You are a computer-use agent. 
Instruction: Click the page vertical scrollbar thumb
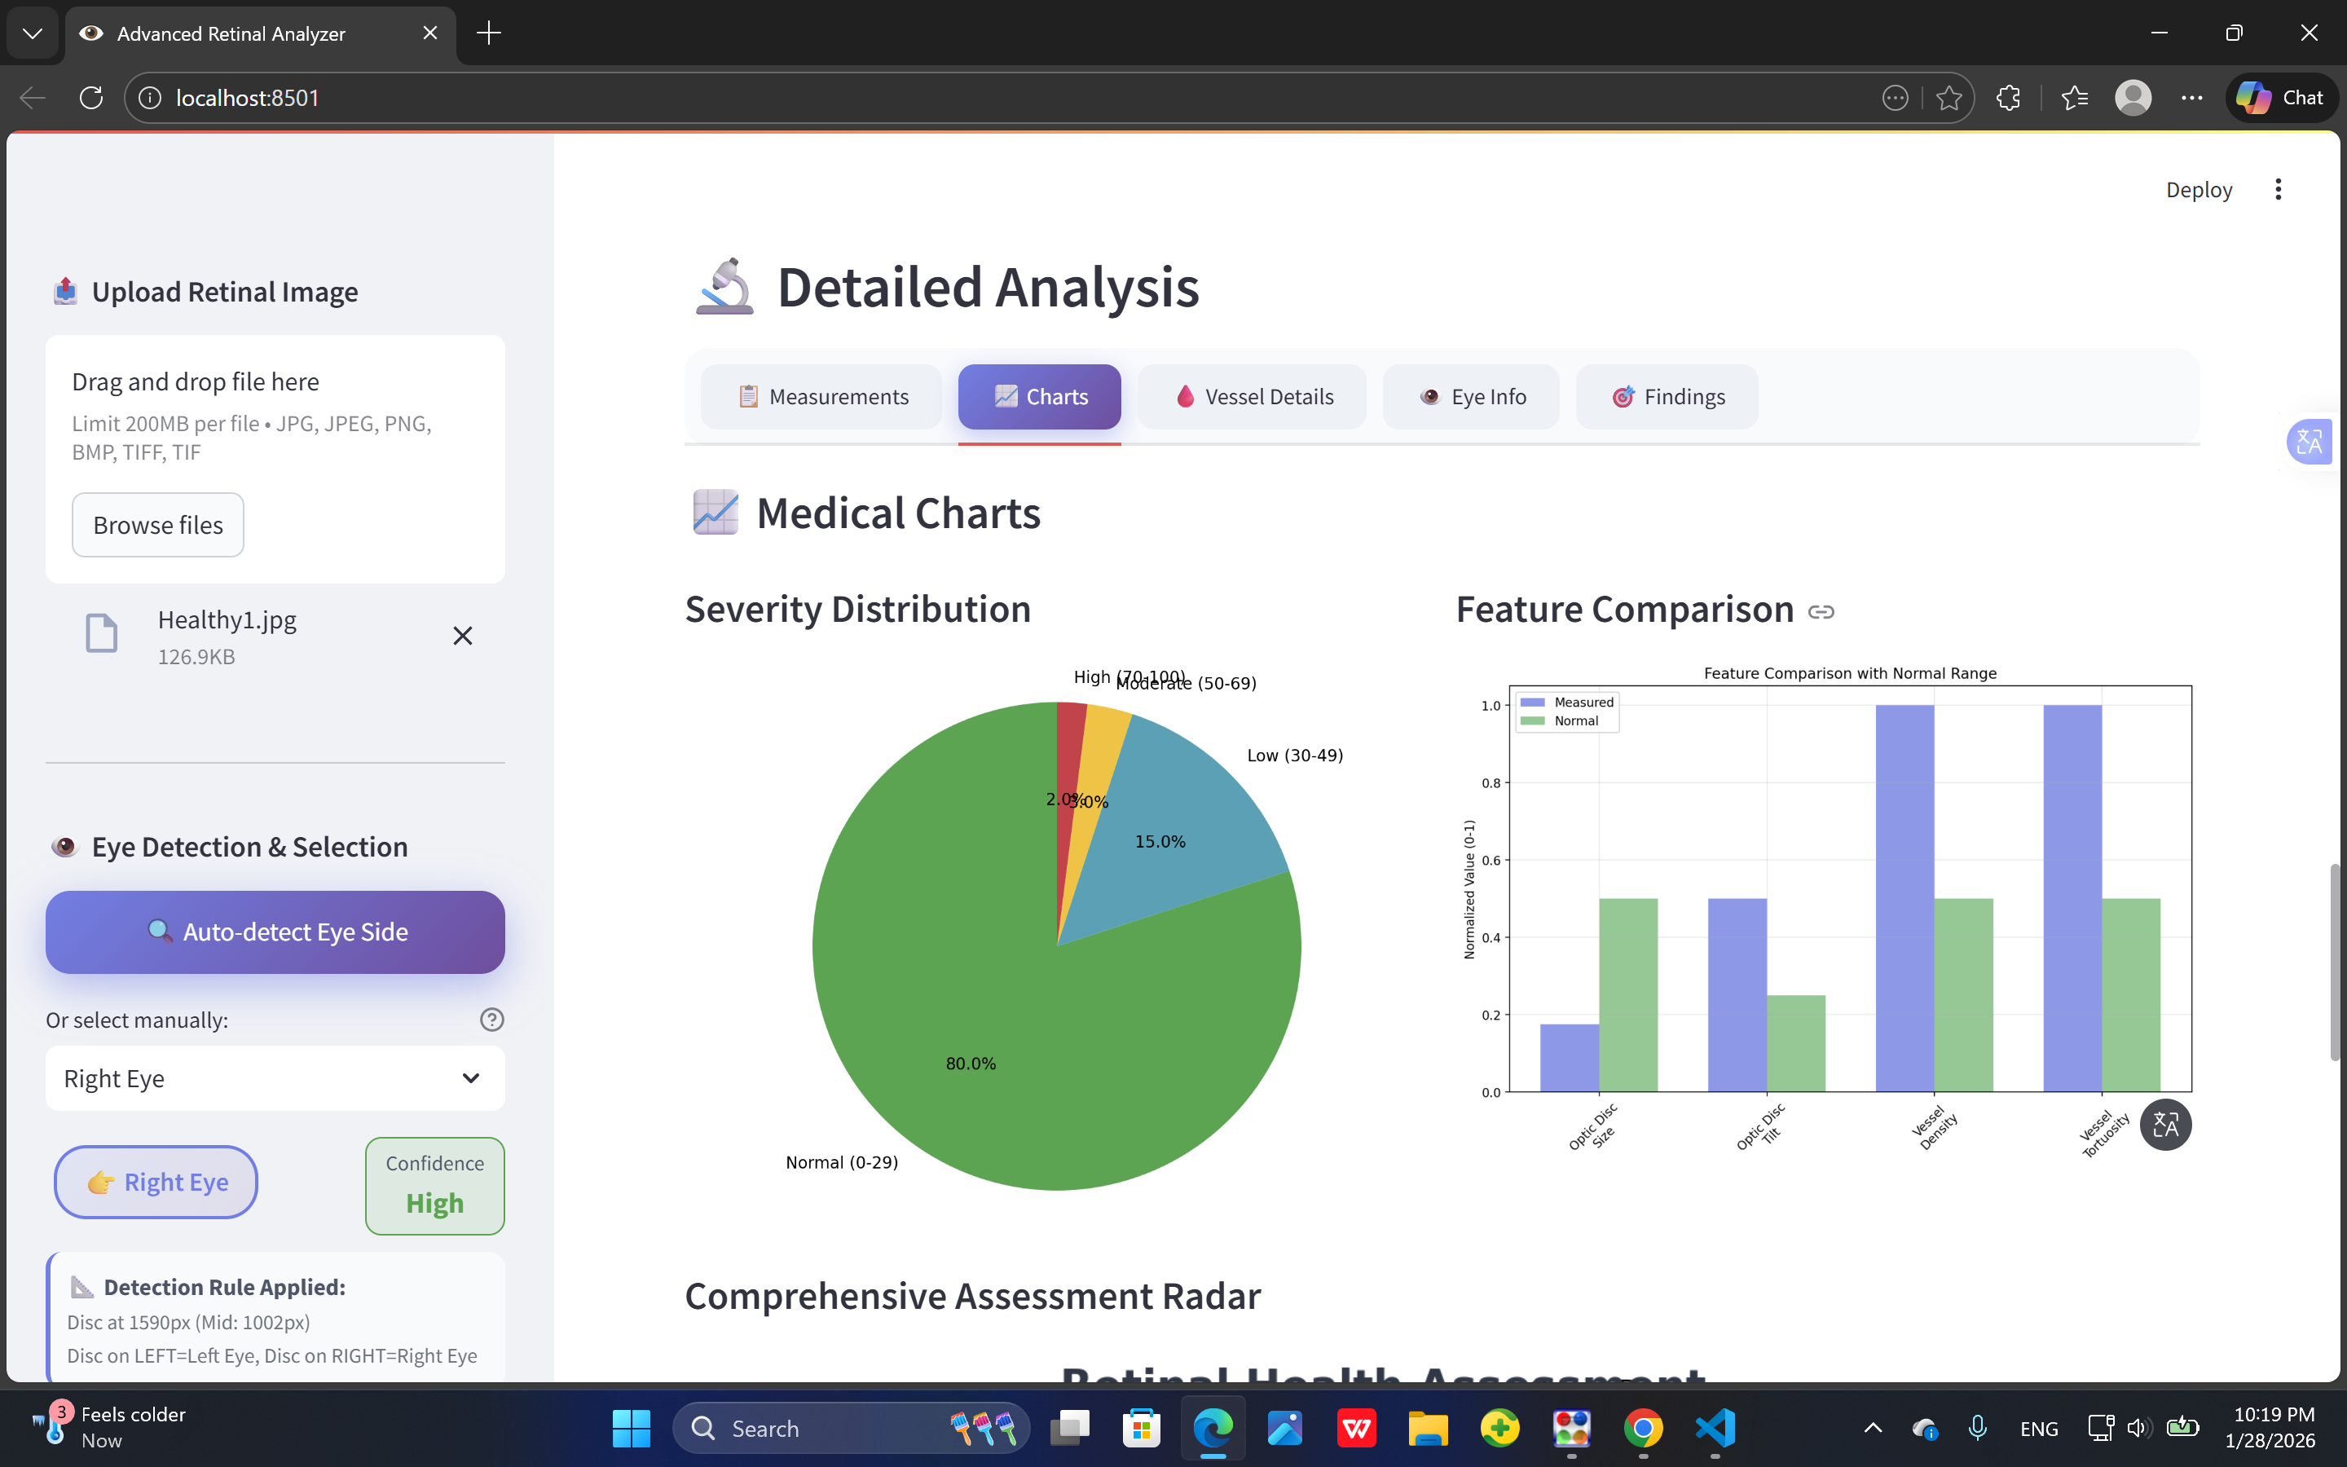coord(2336,961)
